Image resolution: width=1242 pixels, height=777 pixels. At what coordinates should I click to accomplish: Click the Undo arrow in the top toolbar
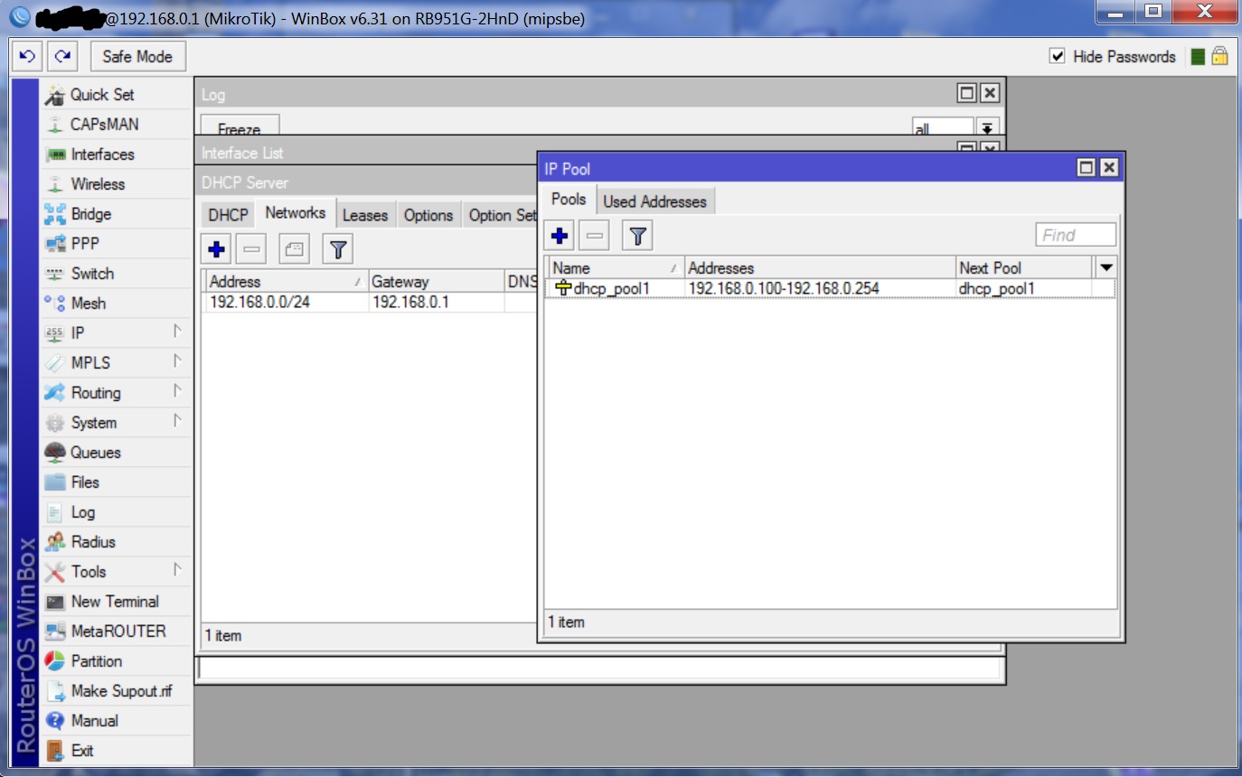click(x=26, y=56)
